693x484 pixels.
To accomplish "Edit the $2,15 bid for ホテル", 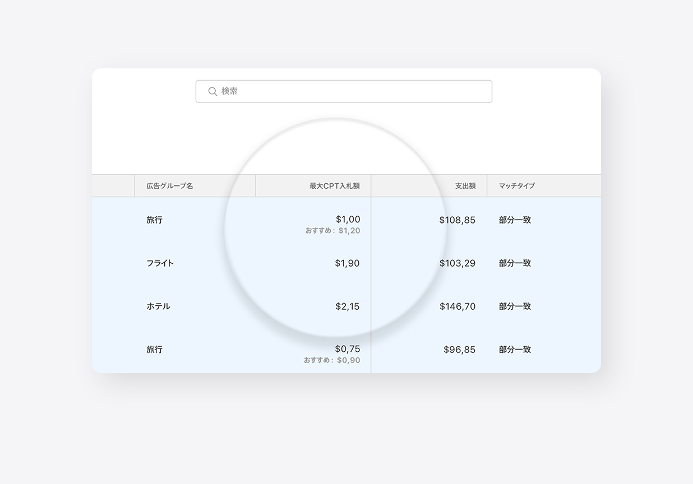I will 347,306.
